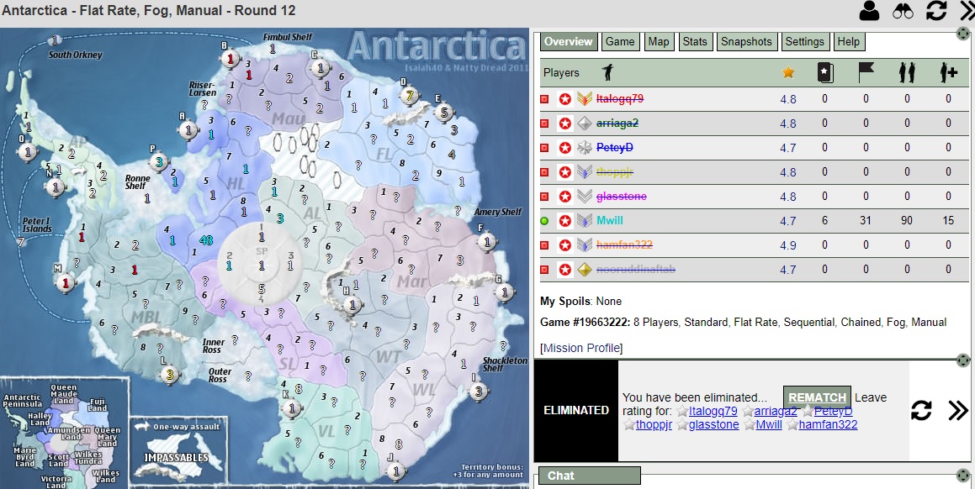Screen dimensions: 975x489
Task: Expand the Chat panel using corner handle
Action: point(963,475)
